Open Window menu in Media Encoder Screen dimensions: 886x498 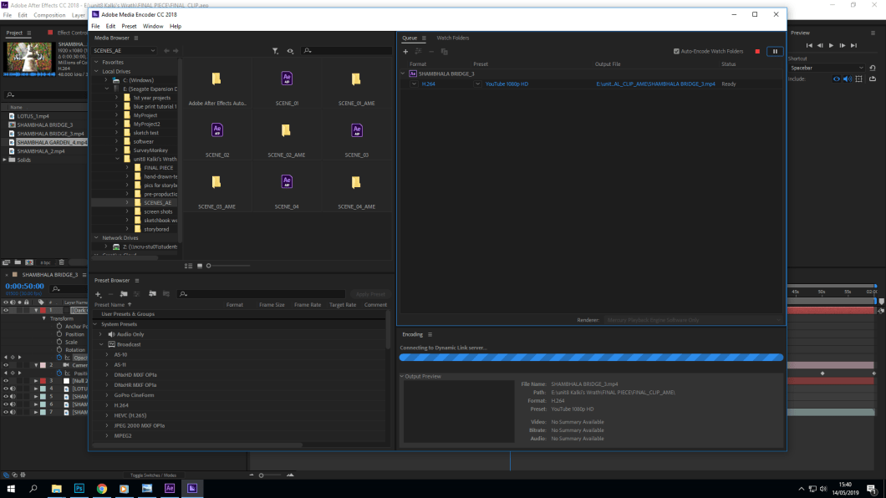click(x=153, y=26)
